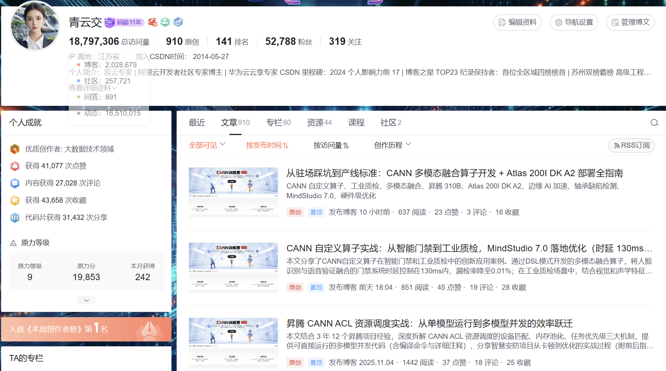Click 28 收藏 on second article
Screen dimensions: 666x371
pyautogui.click(x=514, y=288)
